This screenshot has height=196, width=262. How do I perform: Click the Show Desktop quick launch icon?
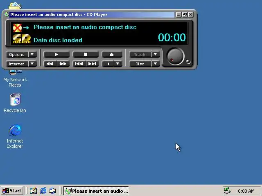coord(34,191)
